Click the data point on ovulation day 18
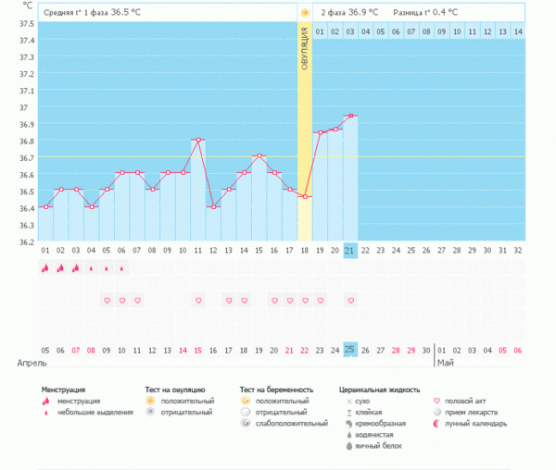Image resolution: width=556 pixels, height=470 pixels. (x=305, y=196)
